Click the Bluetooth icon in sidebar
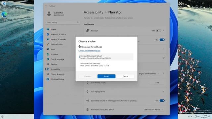The width and height of the screenshot is (212, 119). point(48,34)
